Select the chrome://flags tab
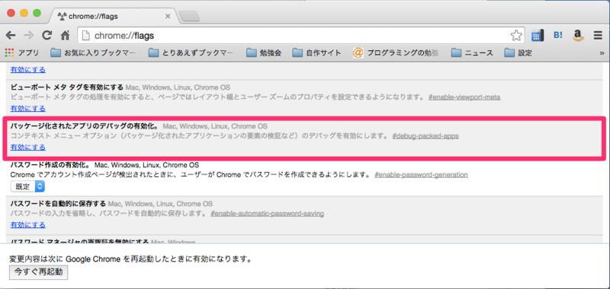Viewport: 610px width, 289px height. 113,16
